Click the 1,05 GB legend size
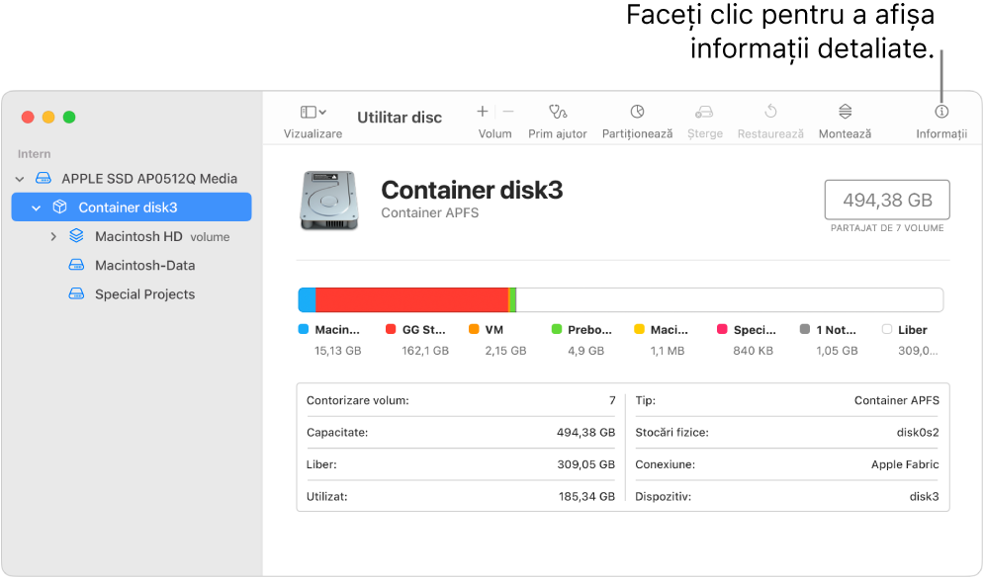984x578 pixels. (838, 351)
